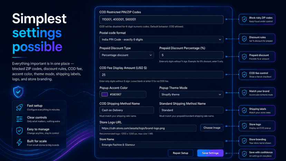The width and height of the screenshot is (286, 161).
Task: Click shield icon in Store logo card
Action: pyautogui.click(x=244, y=126)
